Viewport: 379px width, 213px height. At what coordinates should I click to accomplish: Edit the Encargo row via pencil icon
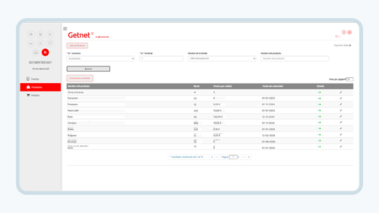[x=341, y=141]
